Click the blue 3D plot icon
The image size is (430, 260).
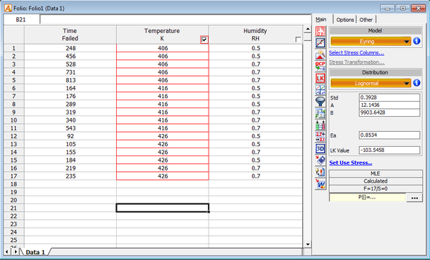320,149
